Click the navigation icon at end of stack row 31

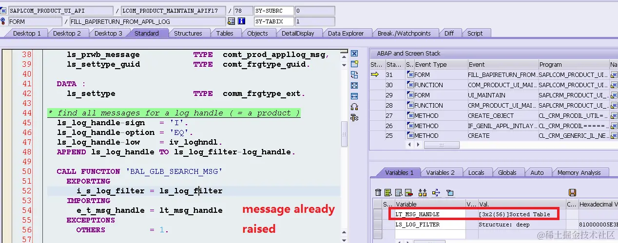pyautogui.click(x=614, y=75)
